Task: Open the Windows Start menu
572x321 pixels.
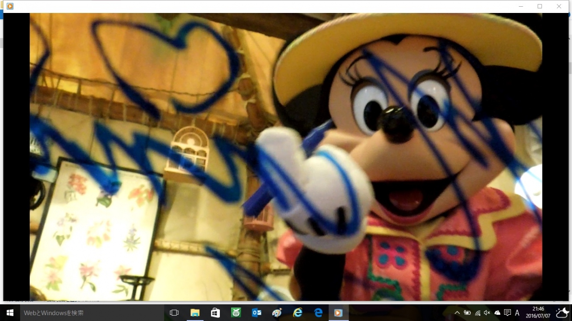Action: pyautogui.click(x=10, y=313)
